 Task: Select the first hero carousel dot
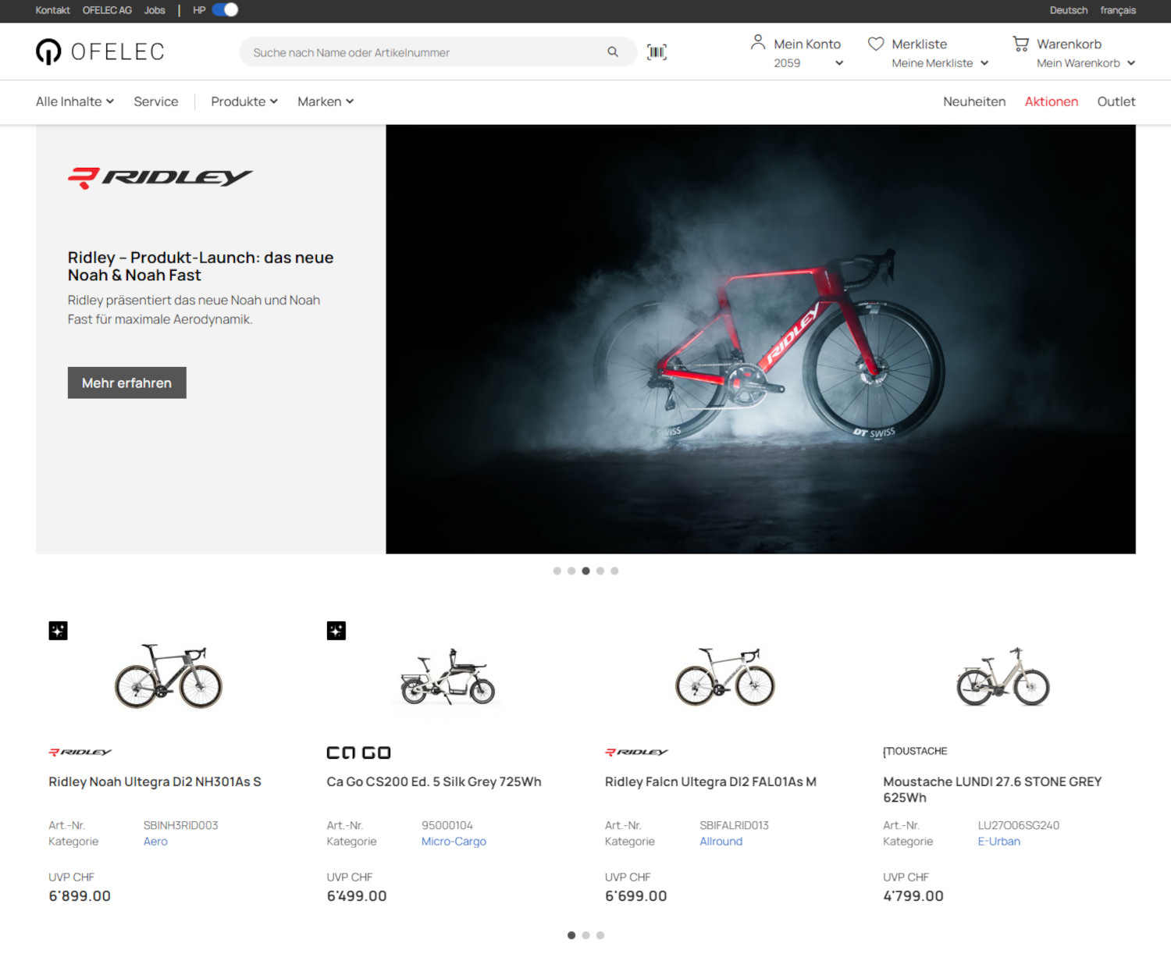click(x=557, y=571)
